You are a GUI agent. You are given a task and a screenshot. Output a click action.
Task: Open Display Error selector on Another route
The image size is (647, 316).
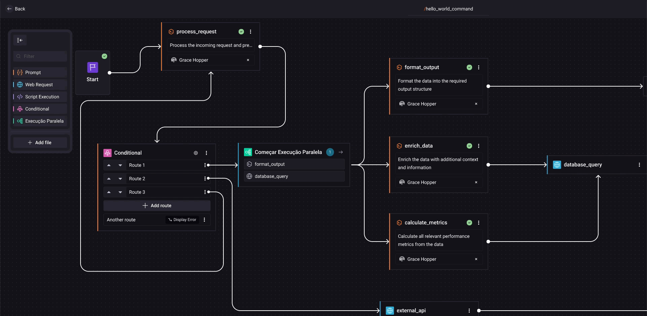tap(182, 220)
